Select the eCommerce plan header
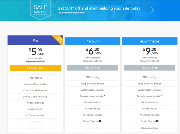180x134 pixels. tap(150, 41)
